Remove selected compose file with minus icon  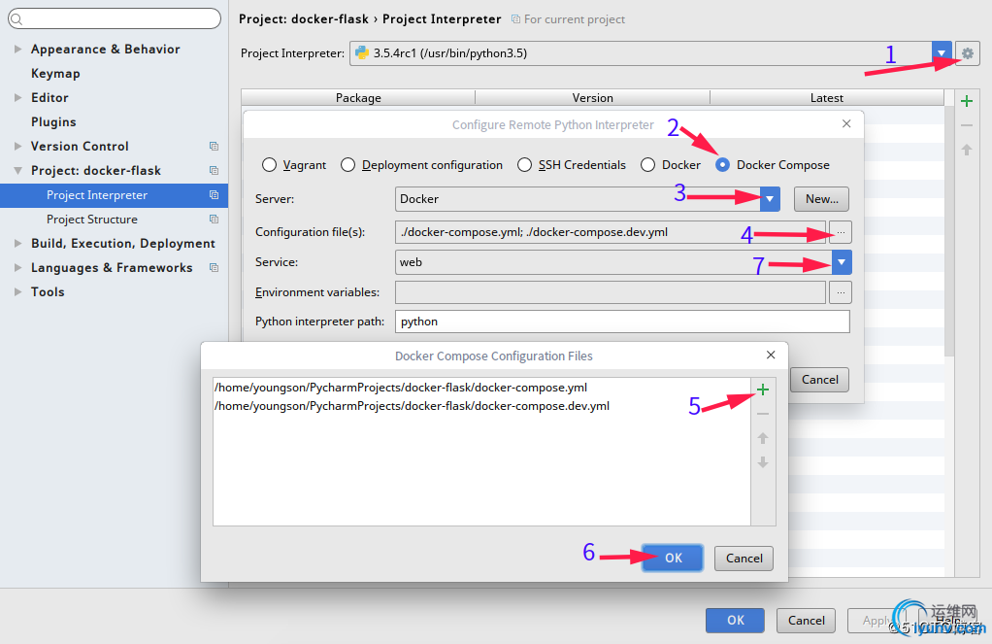(763, 414)
